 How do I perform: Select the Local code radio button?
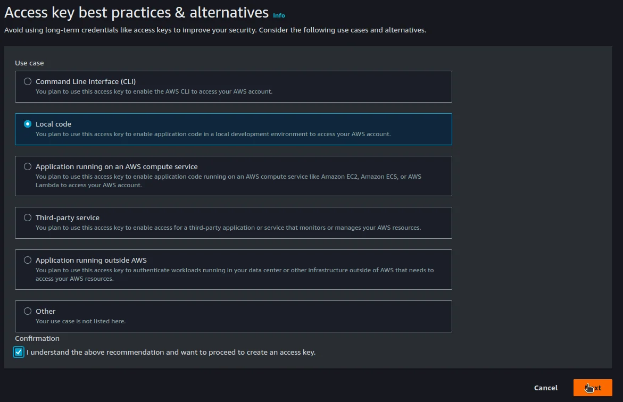point(28,124)
